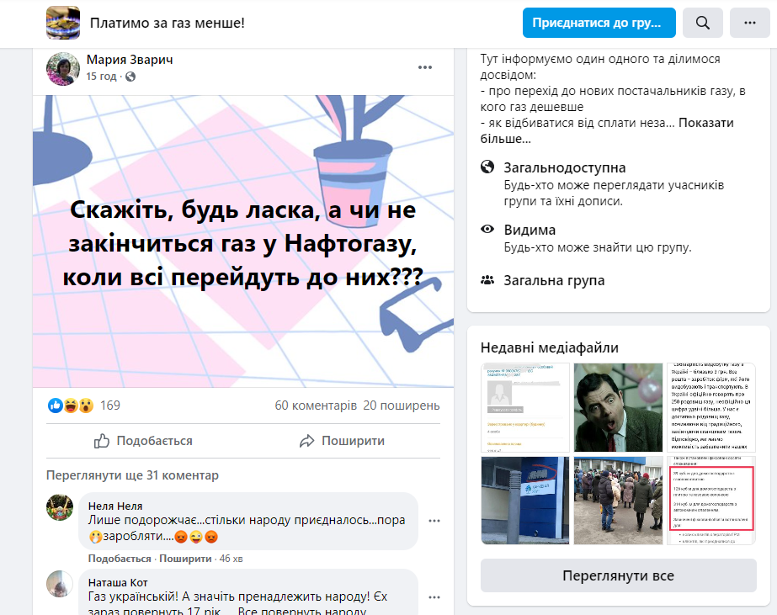Open the group header three-dots menu
This screenshot has height=615, width=777.
tap(750, 23)
